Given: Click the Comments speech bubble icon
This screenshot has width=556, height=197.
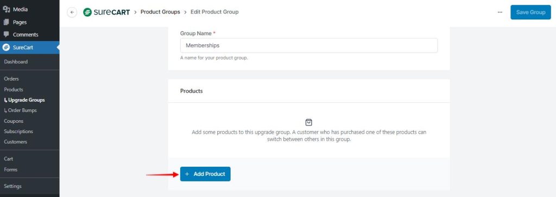Looking at the screenshot, I should pyautogui.click(x=6, y=34).
